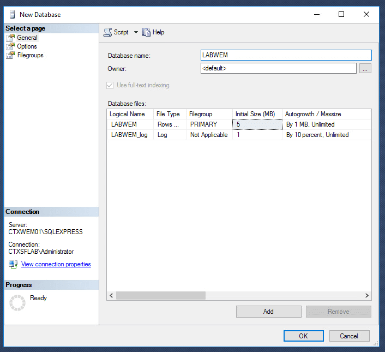Screen dimensions: 385x352
Task: Select the LABWEM logical name cell
Action: (130, 124)
